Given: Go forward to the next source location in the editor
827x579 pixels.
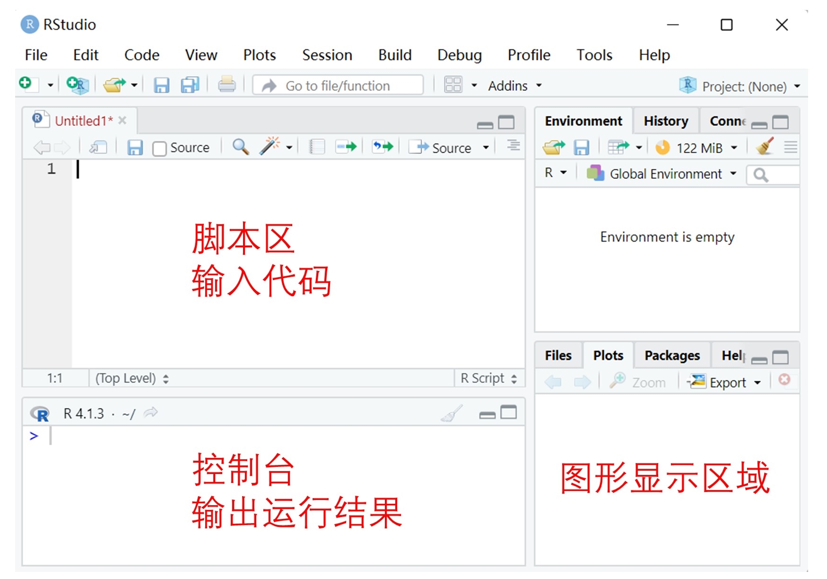Looking at the screenshot, I should click(61, 148).
